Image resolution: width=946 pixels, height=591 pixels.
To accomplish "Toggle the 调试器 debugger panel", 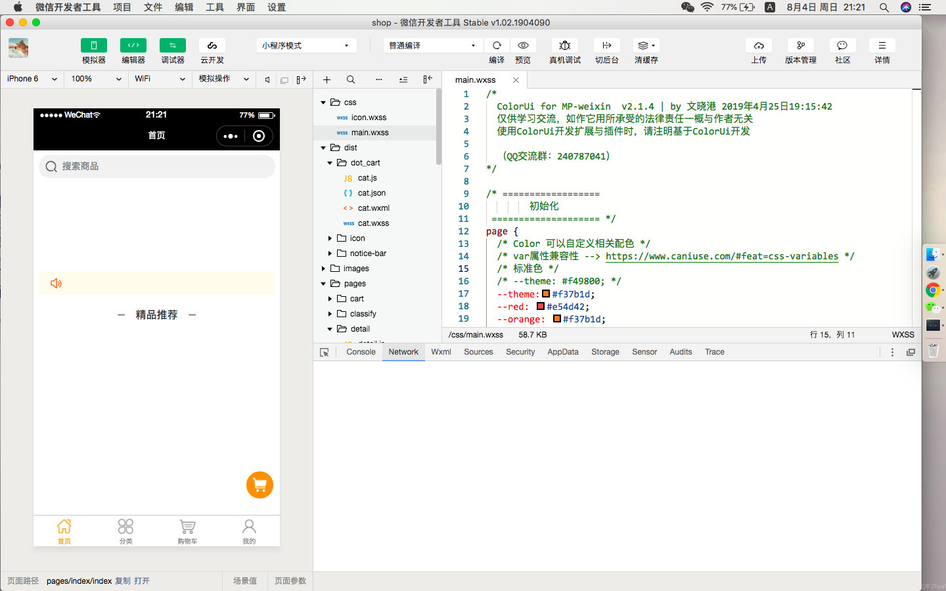I will point(173,45).
